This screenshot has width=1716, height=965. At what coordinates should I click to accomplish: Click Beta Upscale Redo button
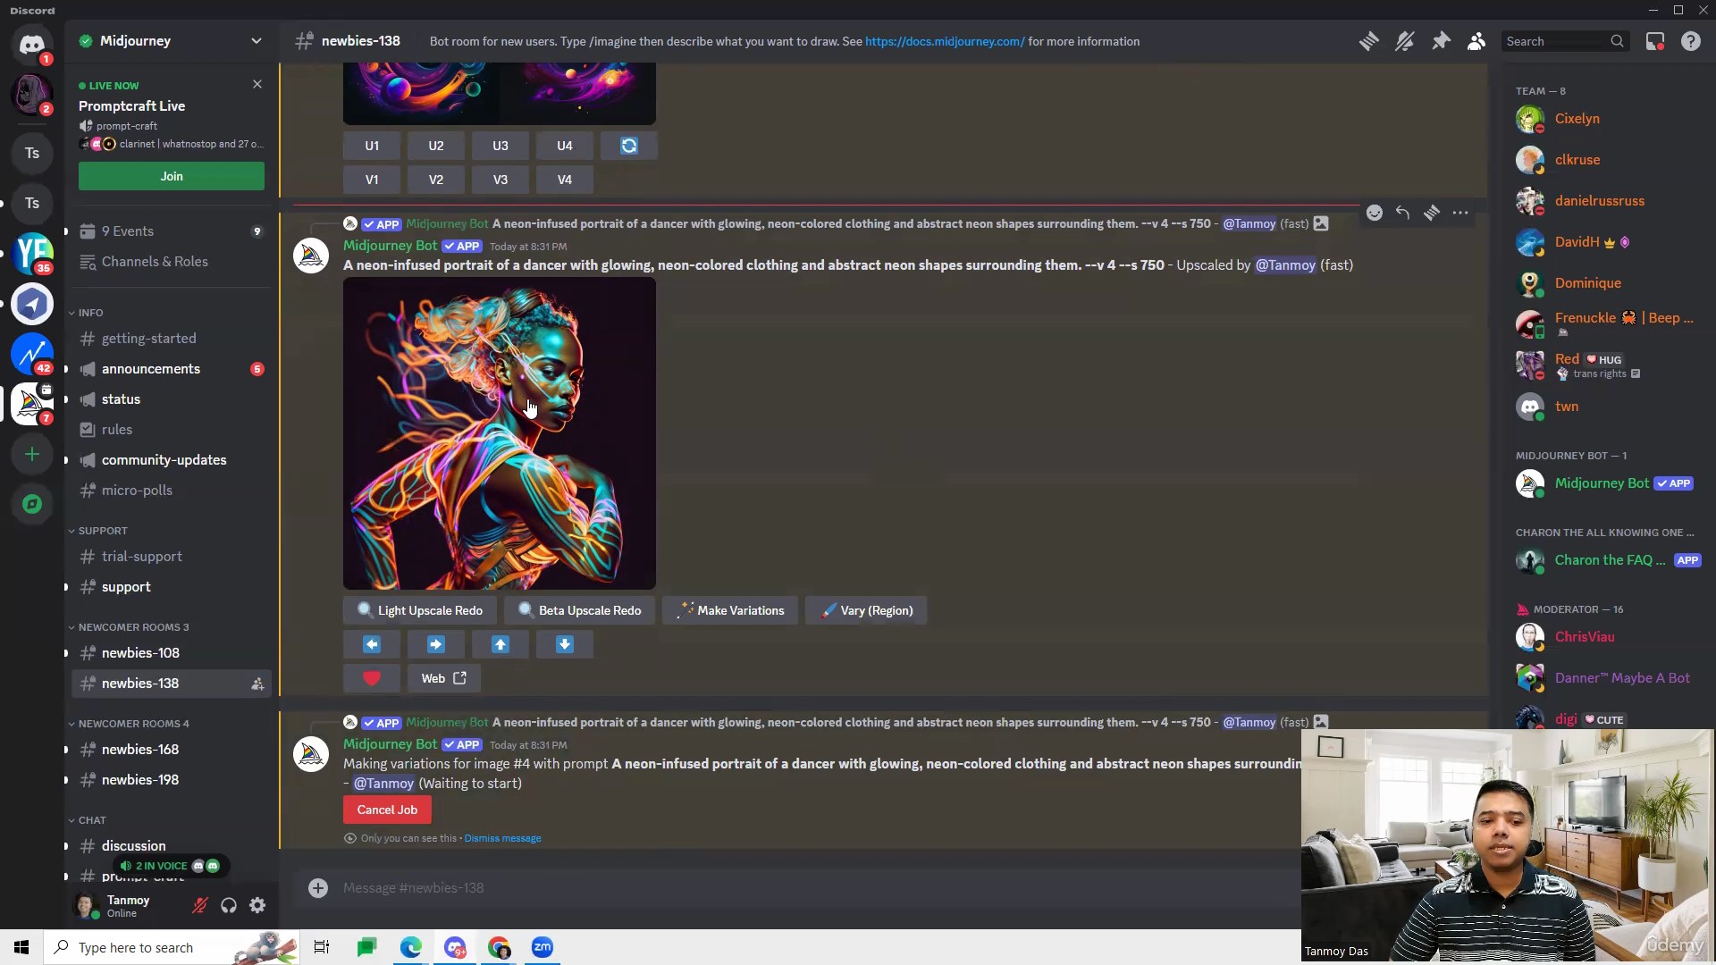coord(579,610)
